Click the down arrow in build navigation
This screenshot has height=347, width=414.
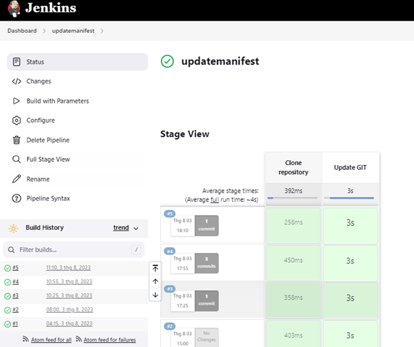click(155, 295)
